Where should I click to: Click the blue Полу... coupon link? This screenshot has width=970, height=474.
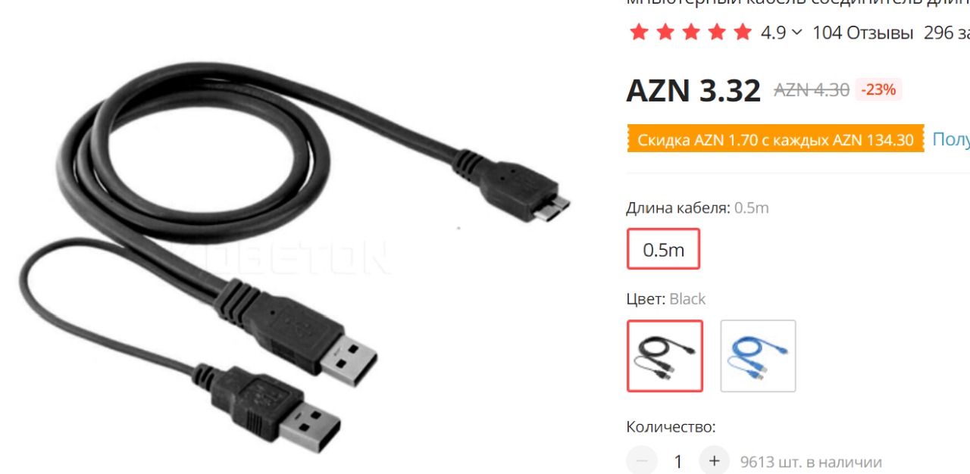click(951, 139)
